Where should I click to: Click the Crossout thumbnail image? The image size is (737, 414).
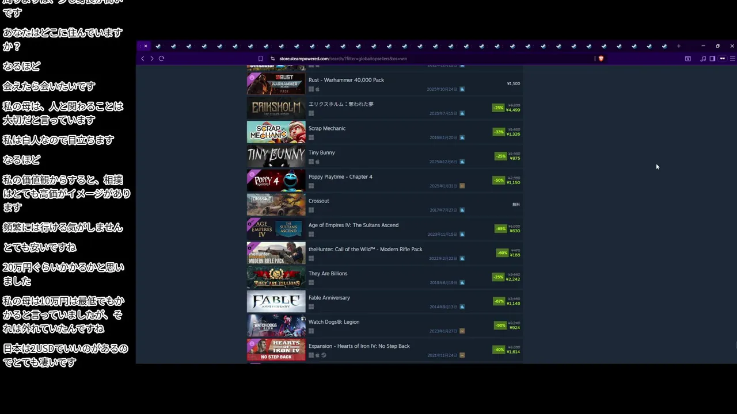click(x=276, y=204)
